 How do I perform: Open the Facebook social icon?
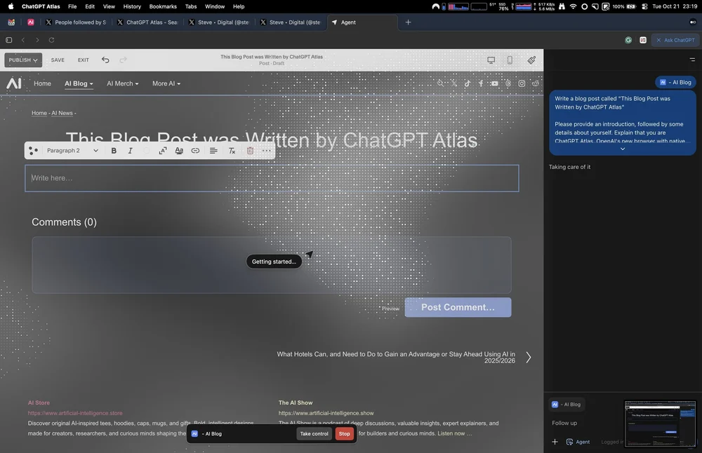click(x=481, y=83)
